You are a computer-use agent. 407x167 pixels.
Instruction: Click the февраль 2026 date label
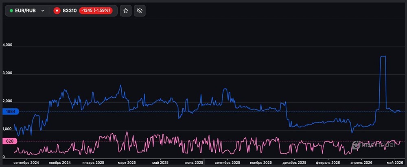click(x=328, y=163)
